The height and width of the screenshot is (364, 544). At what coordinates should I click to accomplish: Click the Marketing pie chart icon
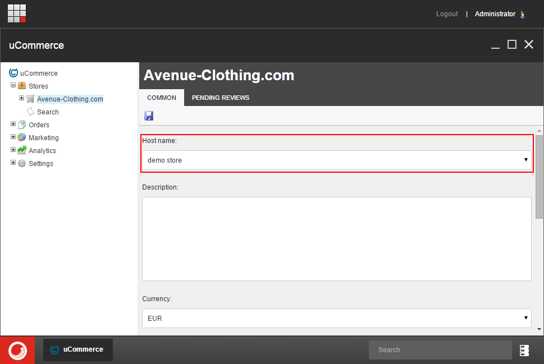coord(22,137)
